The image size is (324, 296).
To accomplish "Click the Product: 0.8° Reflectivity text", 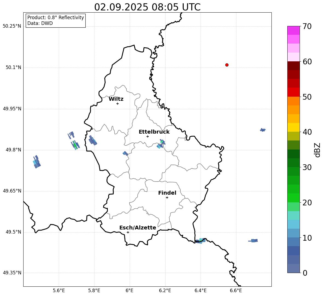I will coord(56,18).
